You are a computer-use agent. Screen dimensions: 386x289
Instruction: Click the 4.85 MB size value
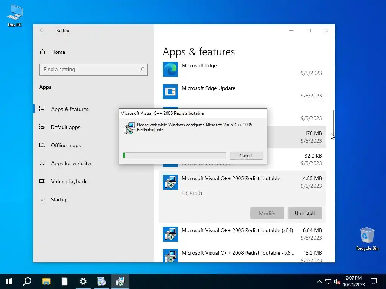(x=312, y=178)
